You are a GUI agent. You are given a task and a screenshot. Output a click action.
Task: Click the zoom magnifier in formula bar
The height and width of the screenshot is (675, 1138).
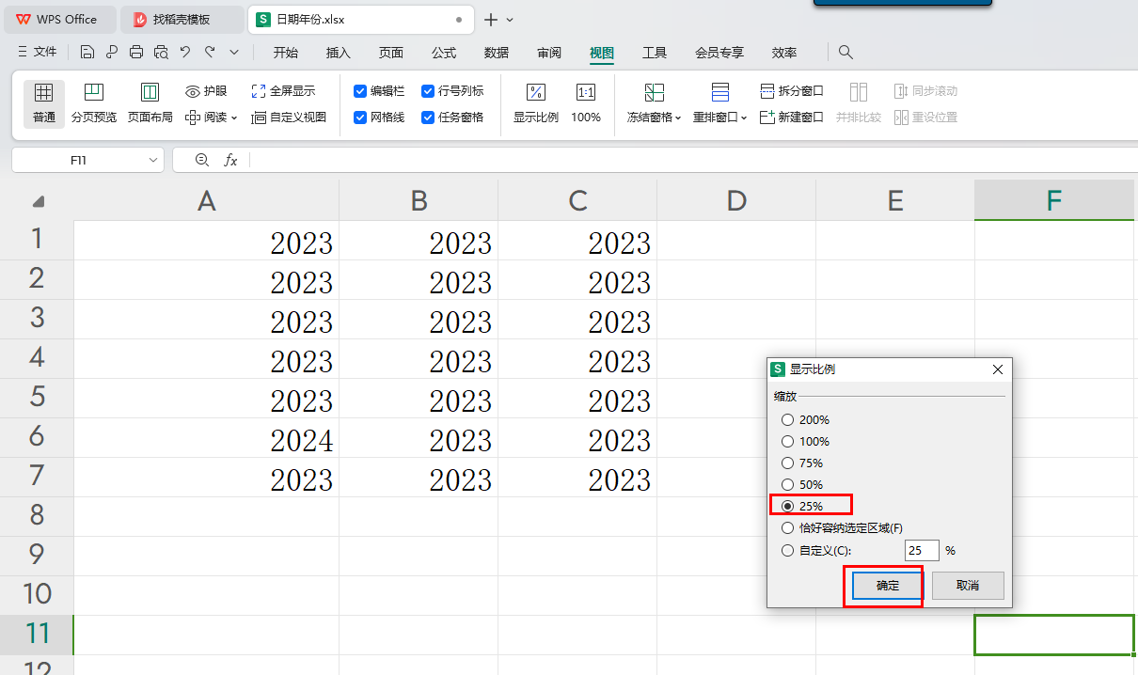pyautogui.click(x=201, y=160)
